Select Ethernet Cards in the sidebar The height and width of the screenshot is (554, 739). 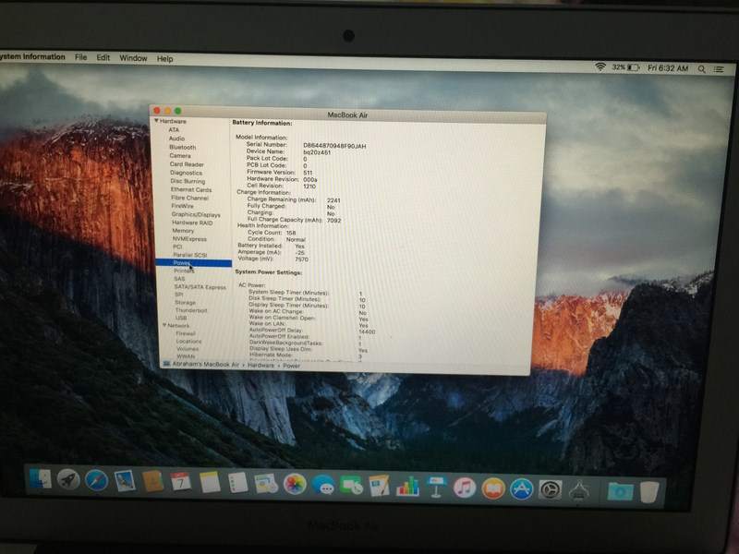[x=191, y=190]
